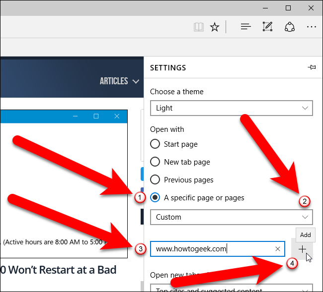The width and height of the screenshot is (323, 292).
Task: Click the plus Add page button
Action: tap(302, 249)
